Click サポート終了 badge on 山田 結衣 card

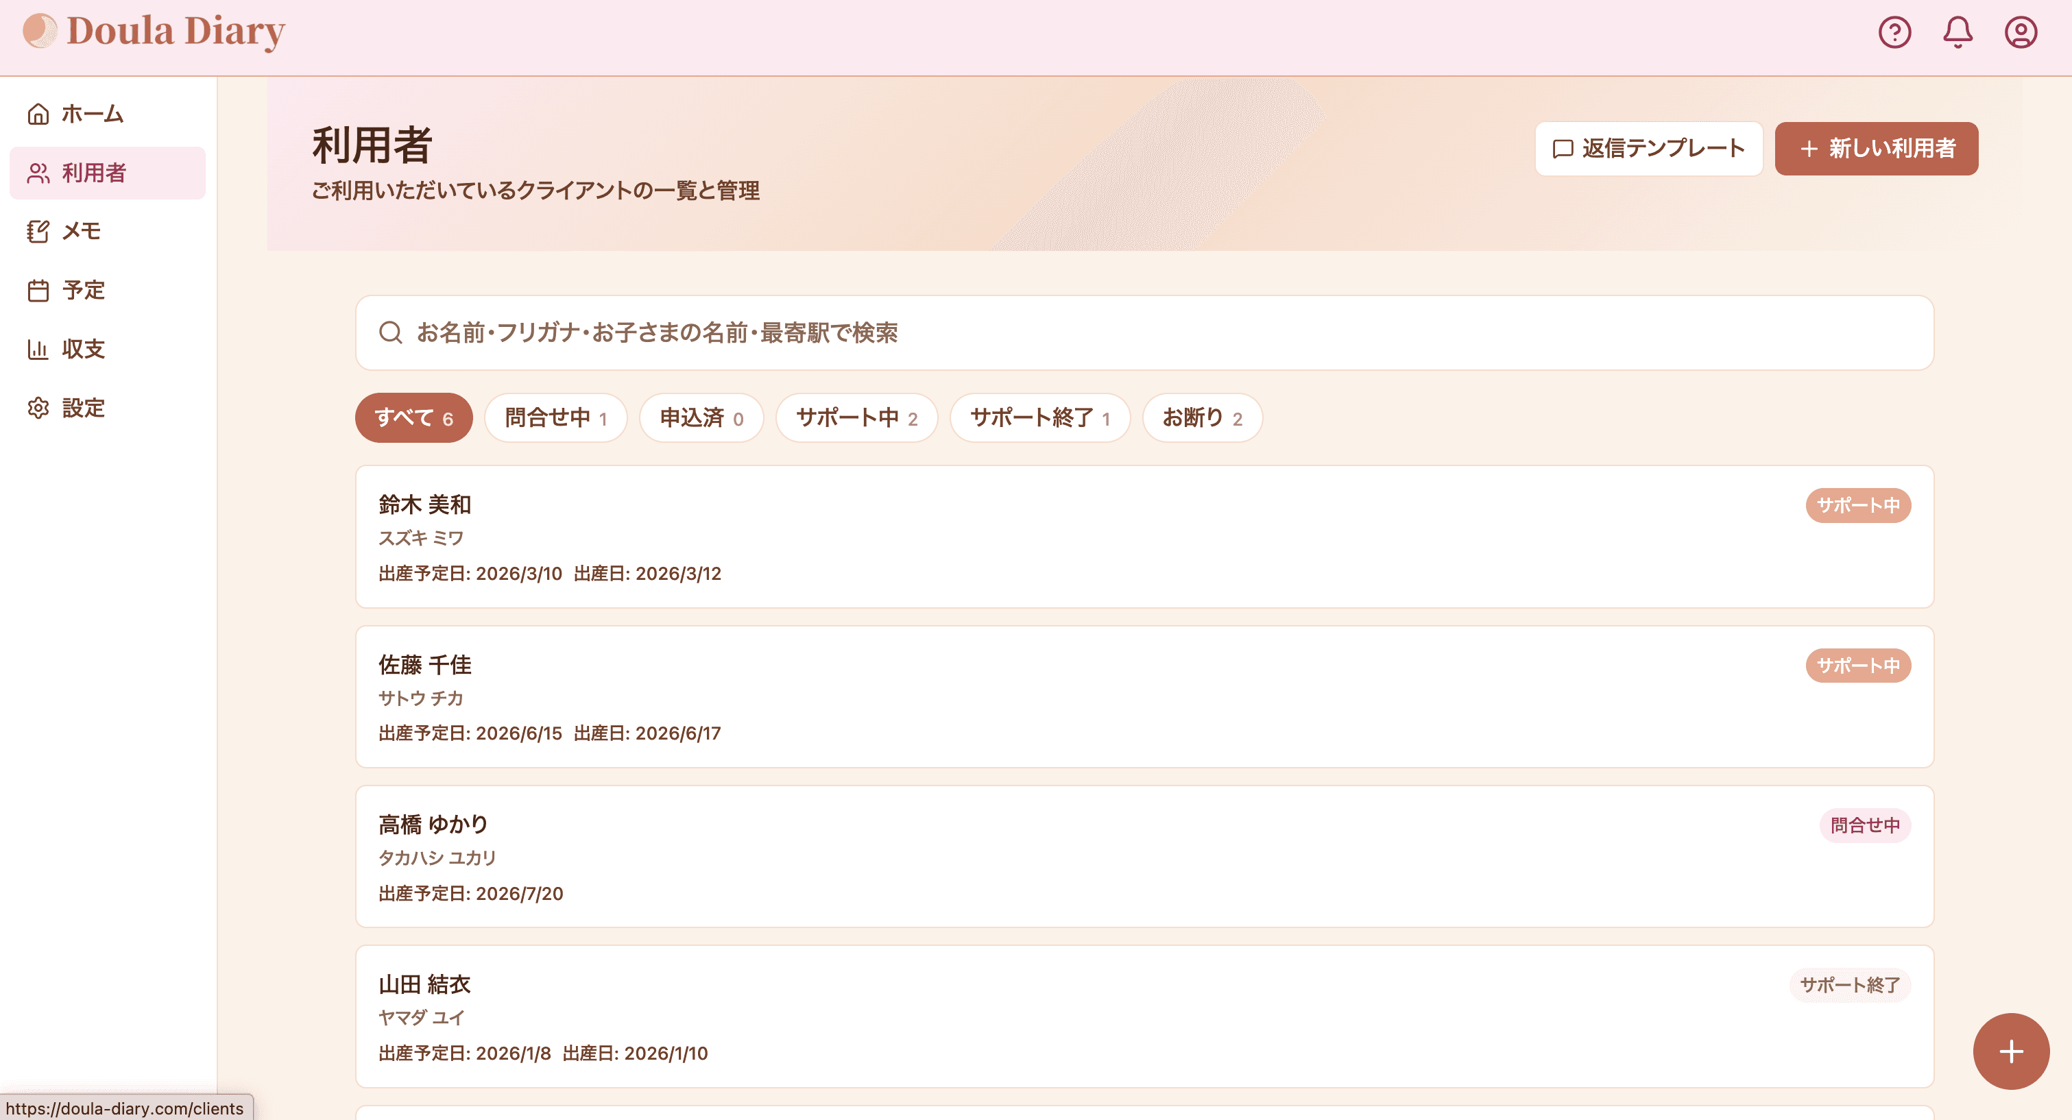[x=1850, y=985]
